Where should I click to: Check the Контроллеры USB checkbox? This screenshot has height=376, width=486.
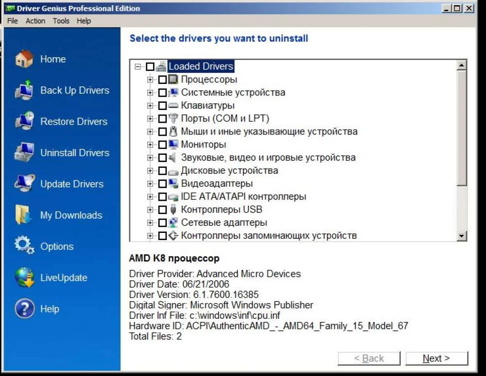coord(162,210)
